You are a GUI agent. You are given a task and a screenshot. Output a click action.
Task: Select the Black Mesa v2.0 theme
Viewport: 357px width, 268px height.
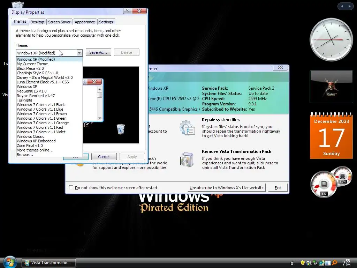[50, 68]
